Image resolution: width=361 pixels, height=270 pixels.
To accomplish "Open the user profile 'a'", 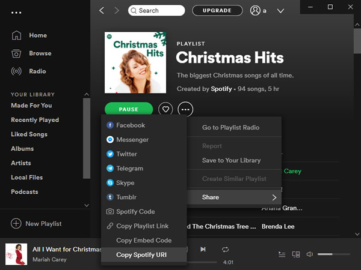I will click(x=258, y=11).
